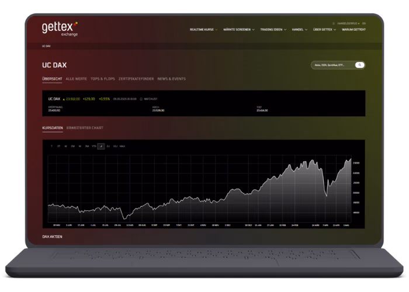409x292 pixels.
Task: Set chart range to W
Action: [x=65, y=146]
